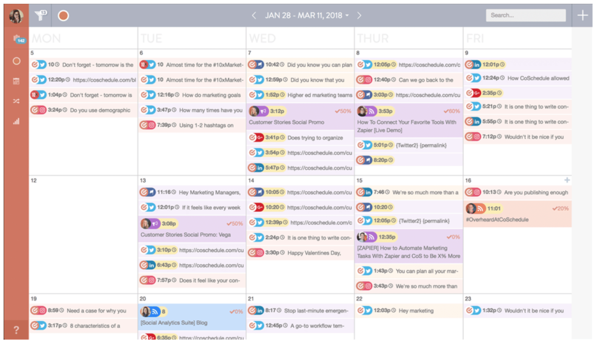
Task: Click the right arrow to view next weeks
Action: (359, 15)
